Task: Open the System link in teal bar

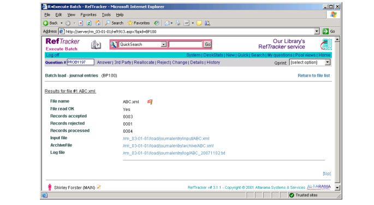Action: coord(193,55)
